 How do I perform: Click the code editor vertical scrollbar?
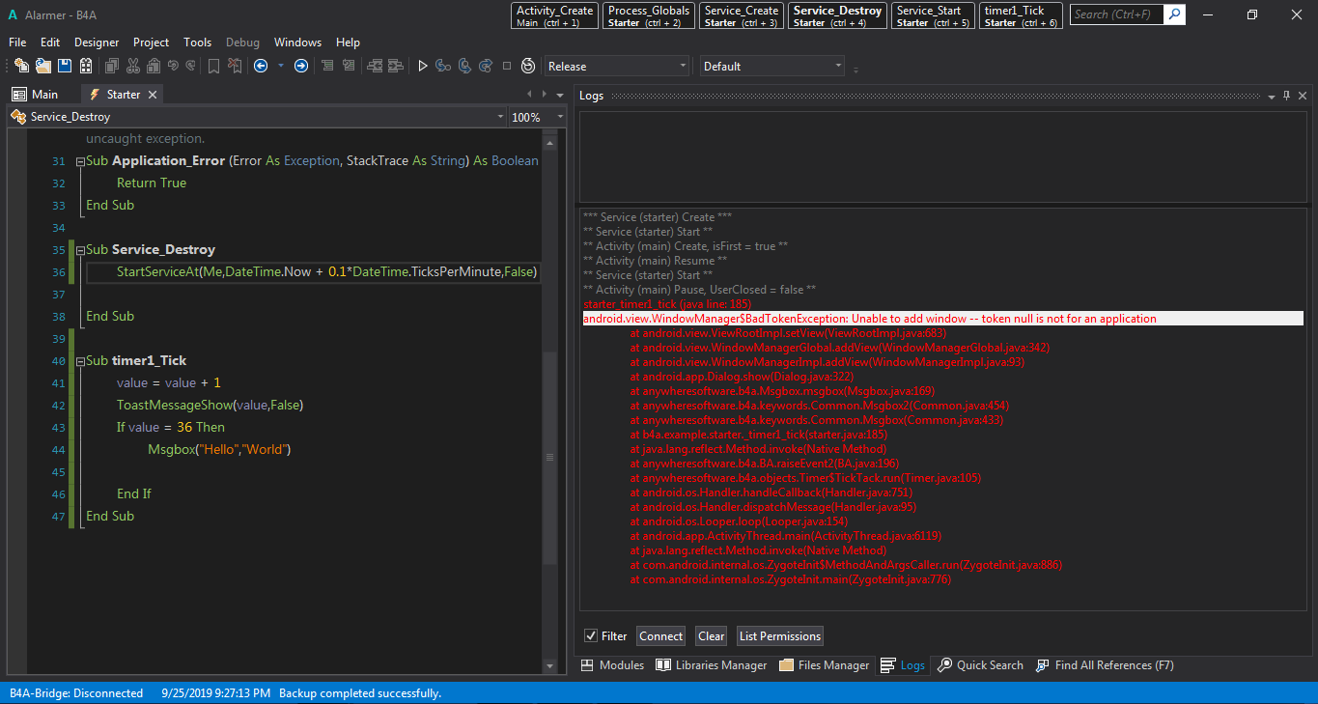(549, 457)
